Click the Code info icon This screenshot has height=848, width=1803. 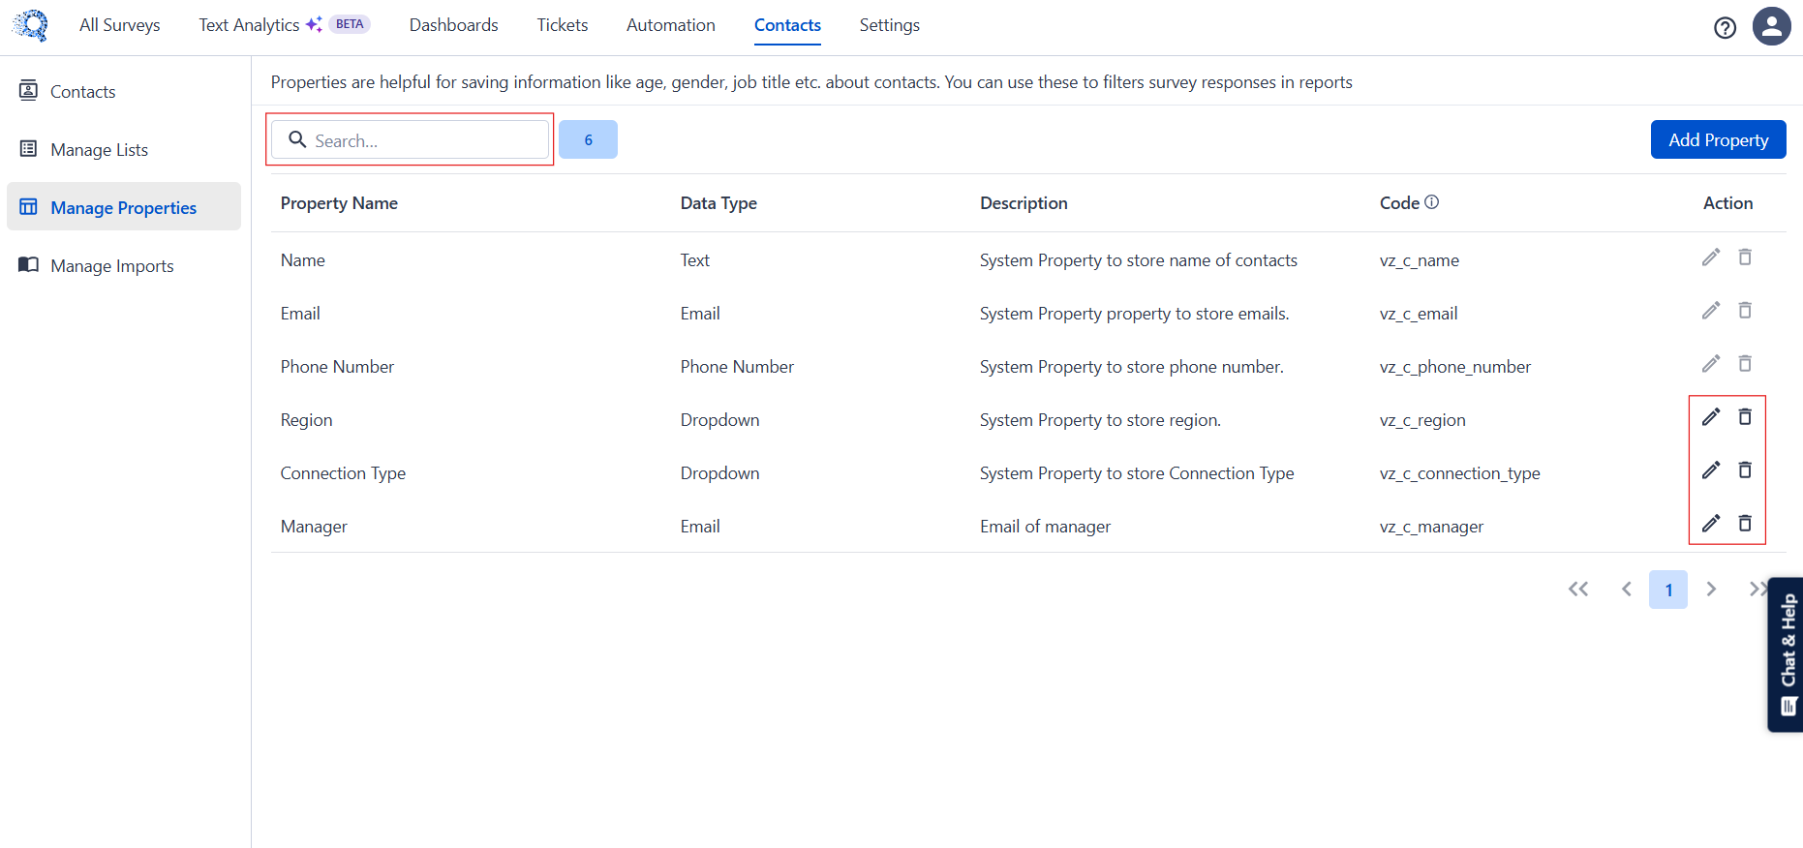(1432, 202)
